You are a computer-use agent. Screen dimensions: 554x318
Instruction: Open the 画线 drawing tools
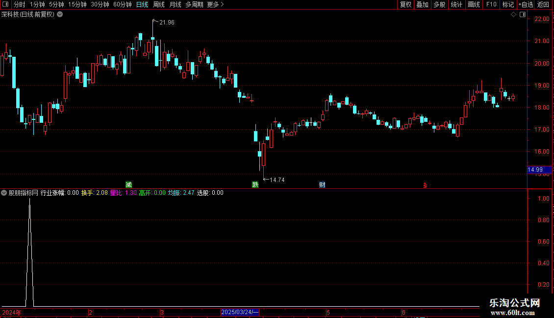coord(474,4)
